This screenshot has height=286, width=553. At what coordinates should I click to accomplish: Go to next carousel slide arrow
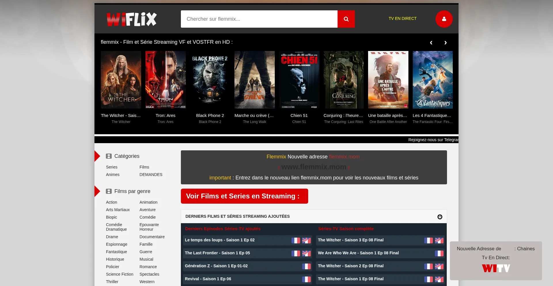[445, 43]
